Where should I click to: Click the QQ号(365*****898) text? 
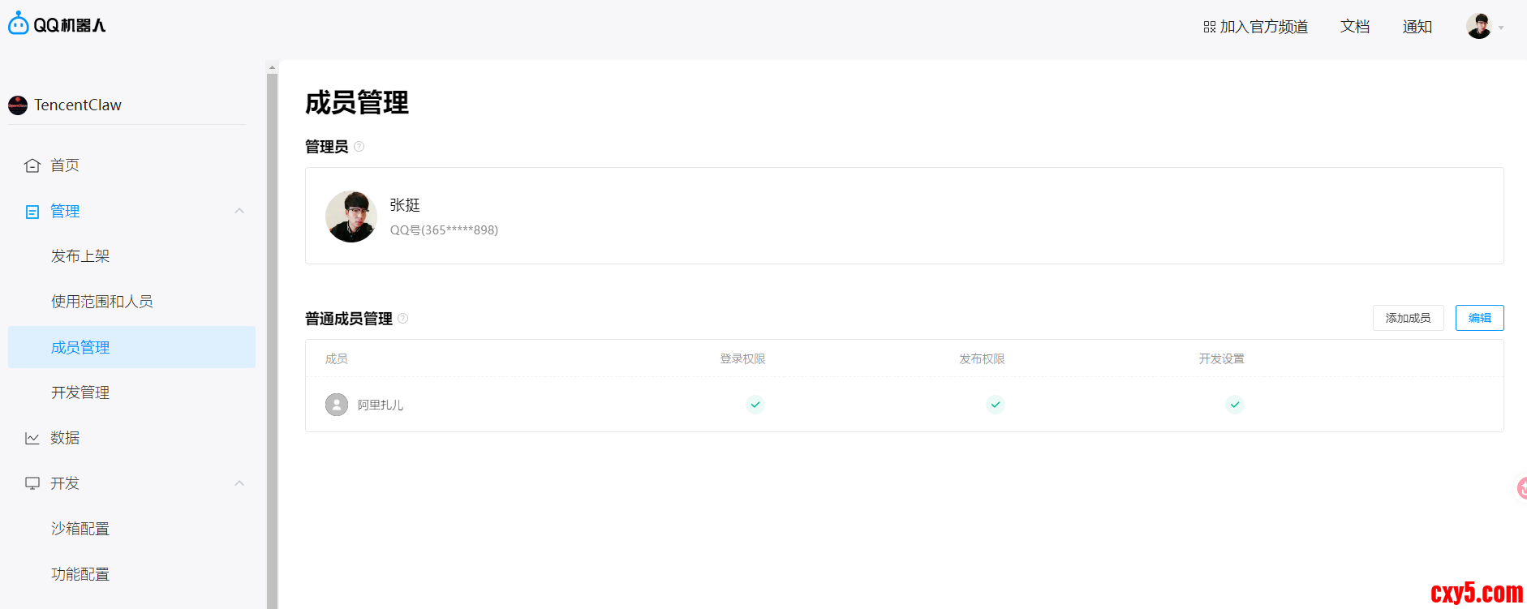point(444,230)
